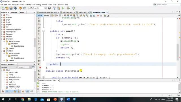Click the New File toolbar icon
This screenshot has width=181, height=102.
pos(3,8)
